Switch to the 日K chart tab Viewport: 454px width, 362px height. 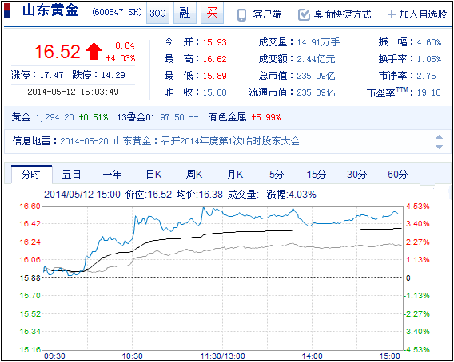[153, 175]
